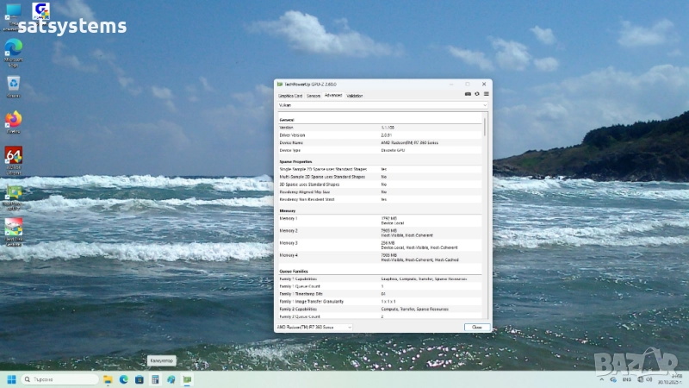Open Firefox desktop shortcut
This screenshot has height=388, width=689.
tap(14, 120)
